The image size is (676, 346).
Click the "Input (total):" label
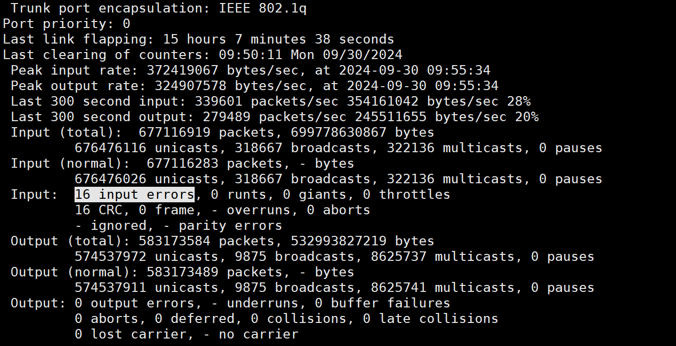tap(66, 132)
